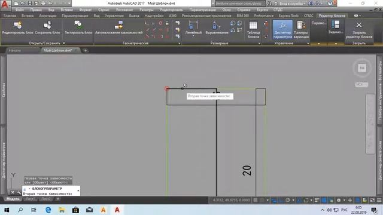Click the ViewCube in drawing area
Viewport: 383px width, 215px height.
tap(362, 67)
